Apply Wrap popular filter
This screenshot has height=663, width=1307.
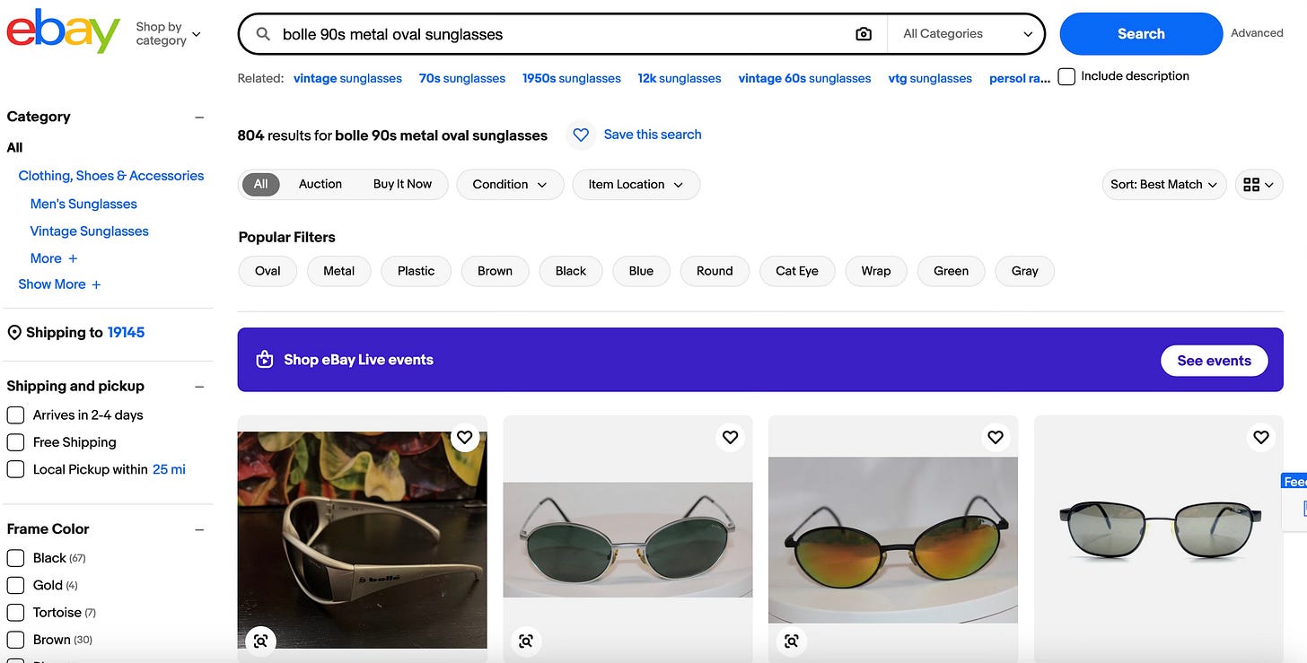pos(876,271)
